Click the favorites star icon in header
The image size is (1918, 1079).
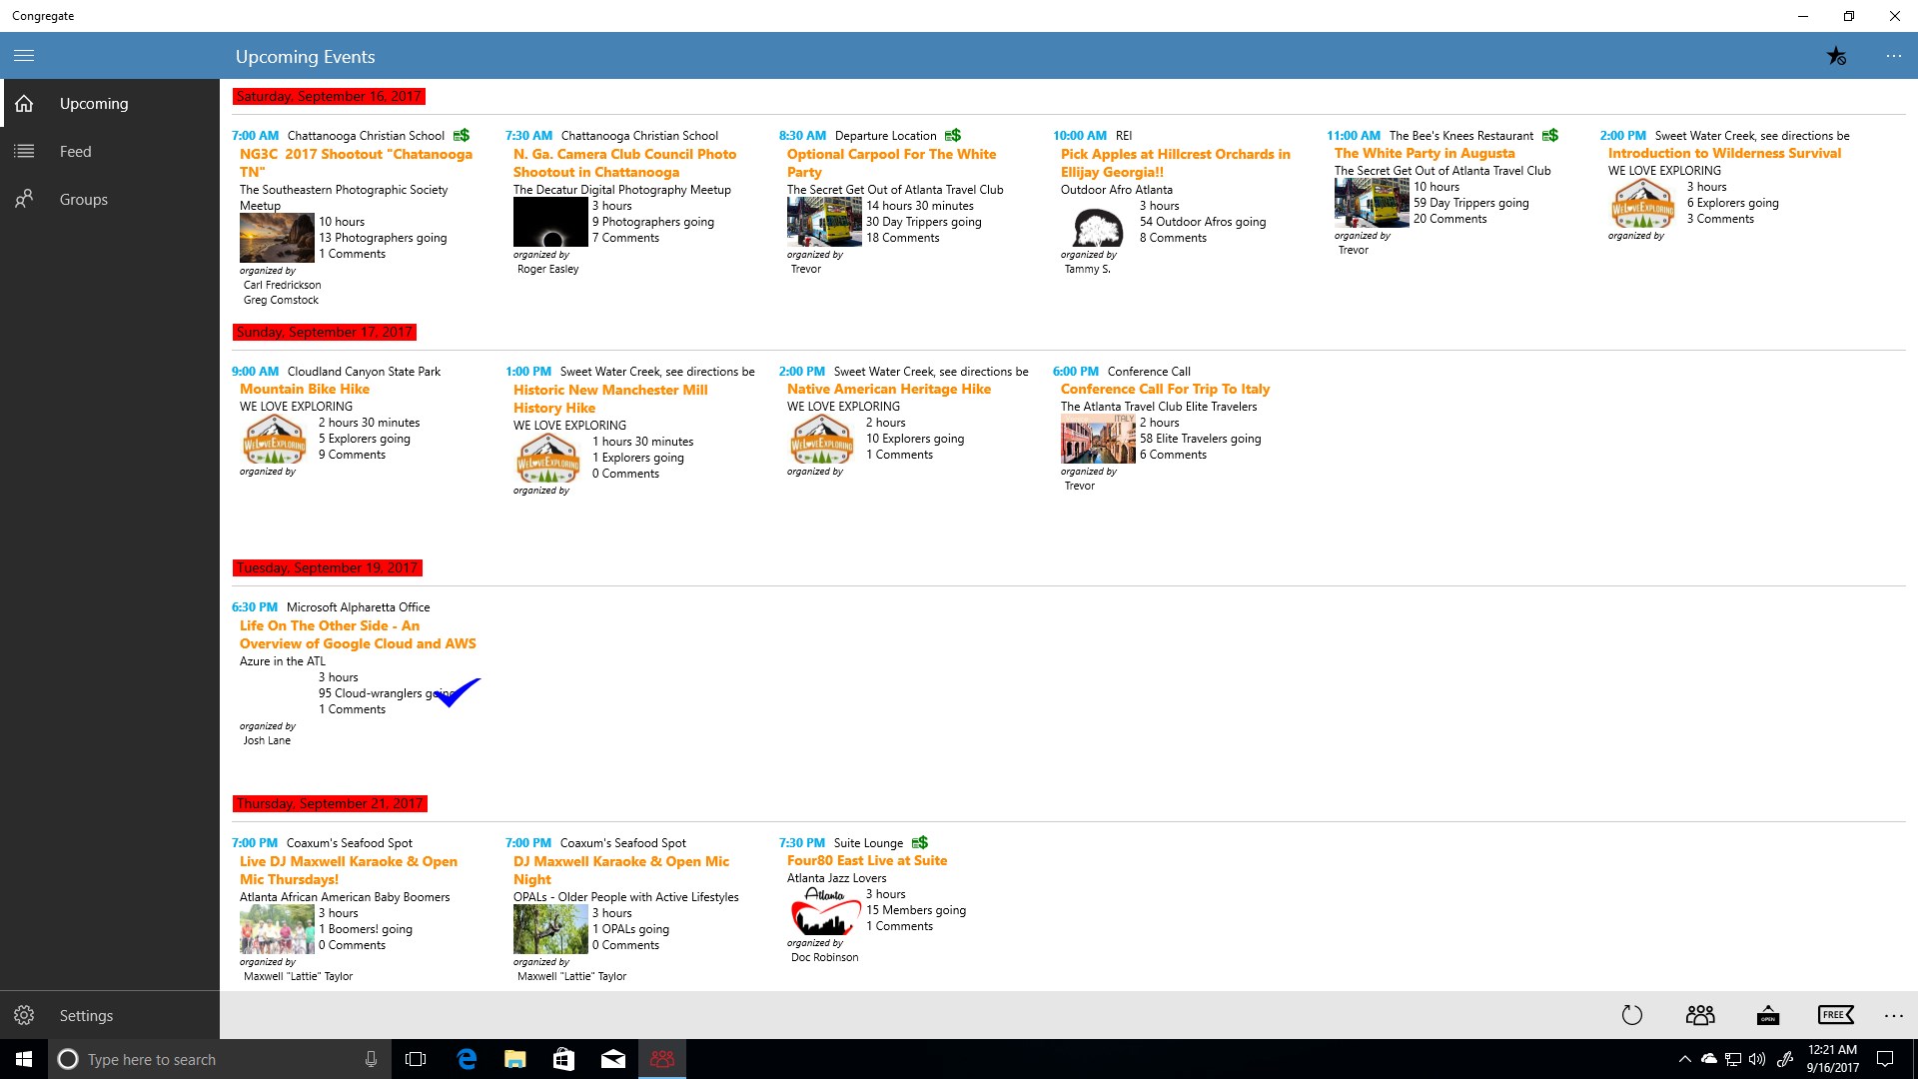[1836, 56]
